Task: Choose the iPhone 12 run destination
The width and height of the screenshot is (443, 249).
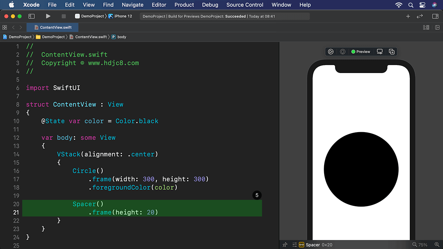Action: (120, 16)
